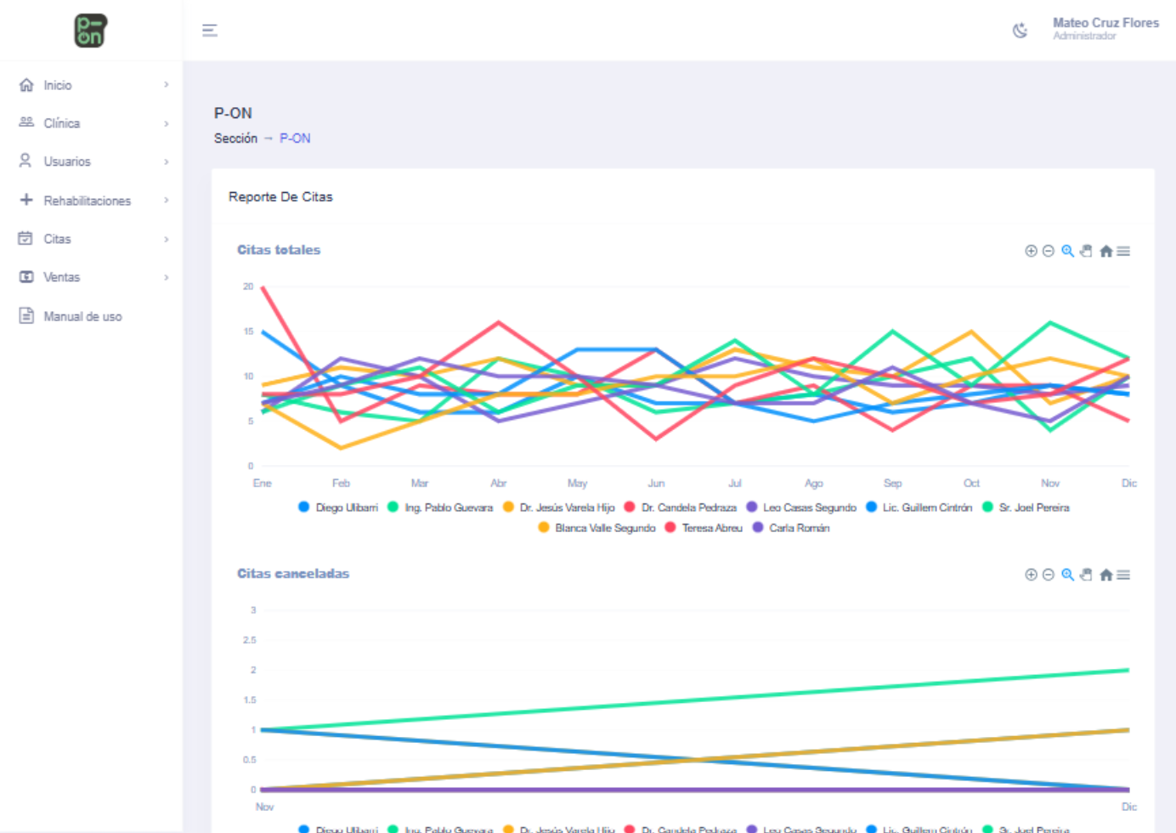Open the Usuarios sidebar menu item

pyautogui.click(x=67, y=161)
